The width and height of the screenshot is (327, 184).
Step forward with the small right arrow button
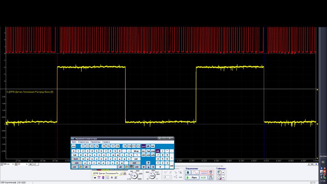(x=309, y=164)
